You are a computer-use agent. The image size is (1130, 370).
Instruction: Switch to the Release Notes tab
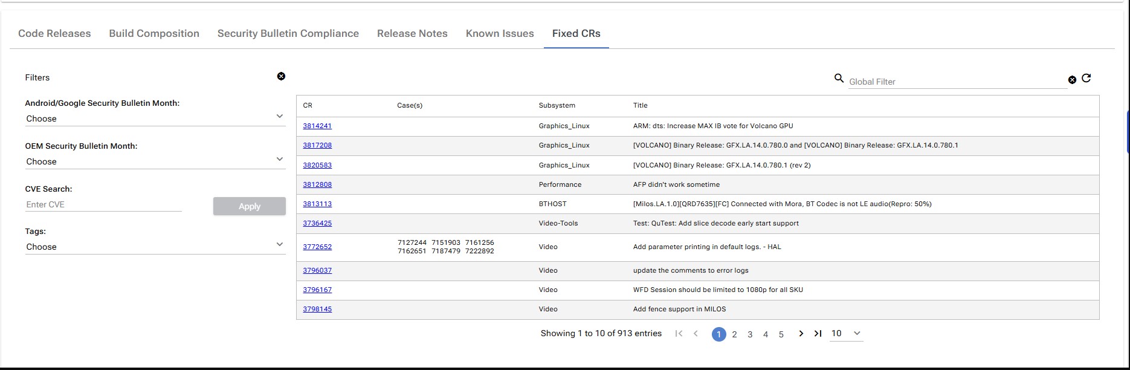(412, 34)
